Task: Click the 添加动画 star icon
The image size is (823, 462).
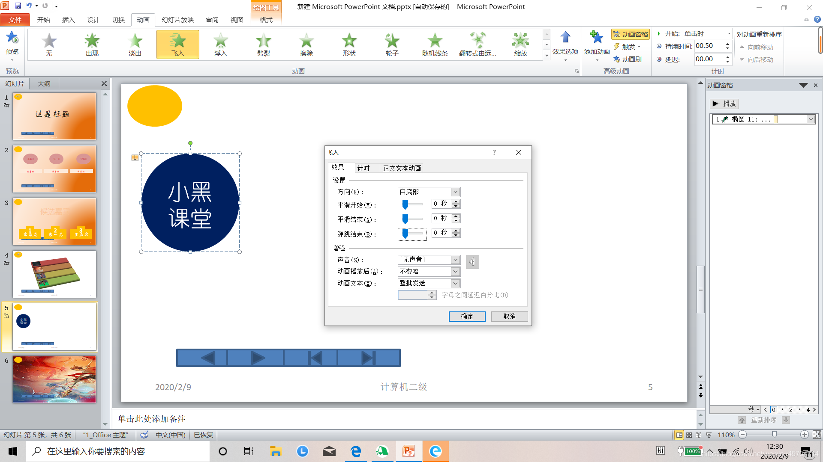Action: click(x=596, y=38)
